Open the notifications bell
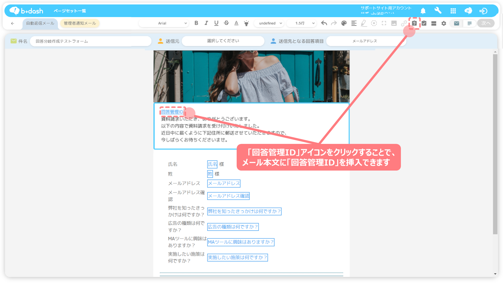Viewport: 503px width, 283px height. [x=423, y=11]
